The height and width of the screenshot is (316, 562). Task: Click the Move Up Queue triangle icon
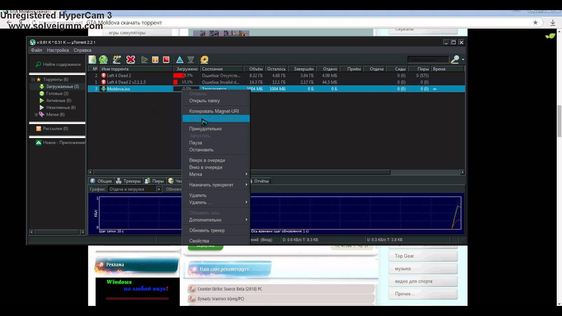coord(180,60)
